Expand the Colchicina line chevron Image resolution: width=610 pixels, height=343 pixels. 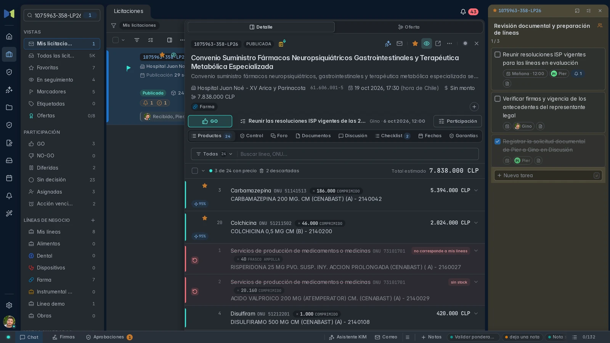[x=476, y=223]
